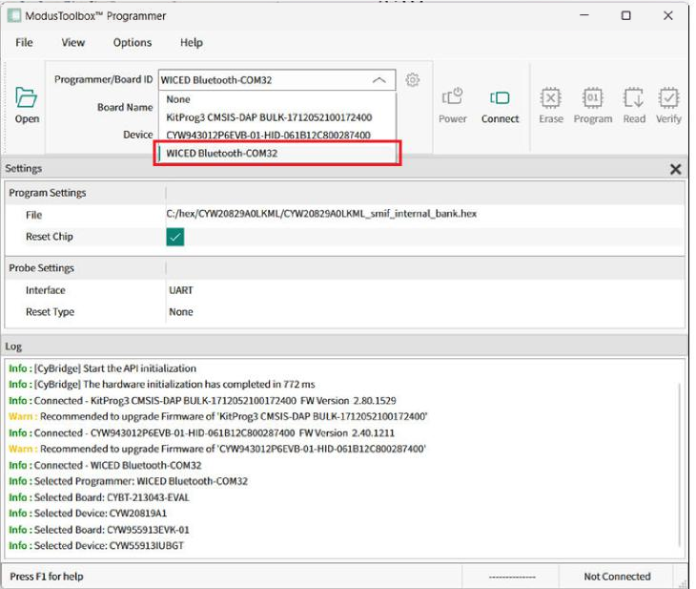This screenshot has width=696, height=589.
Task: Click log line Selected Device: CYW20819A1
Action: (x=88, y=514)
